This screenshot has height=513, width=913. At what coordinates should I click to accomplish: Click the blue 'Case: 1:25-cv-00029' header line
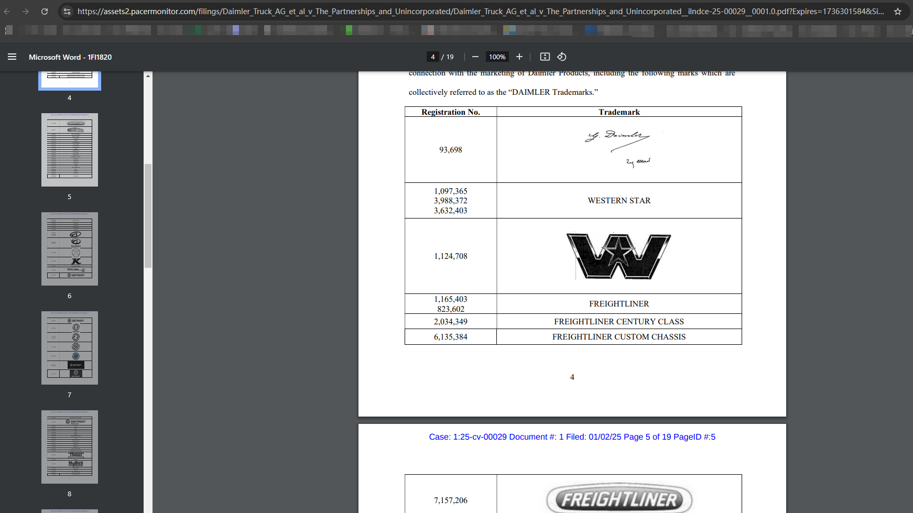pos(572,437)
